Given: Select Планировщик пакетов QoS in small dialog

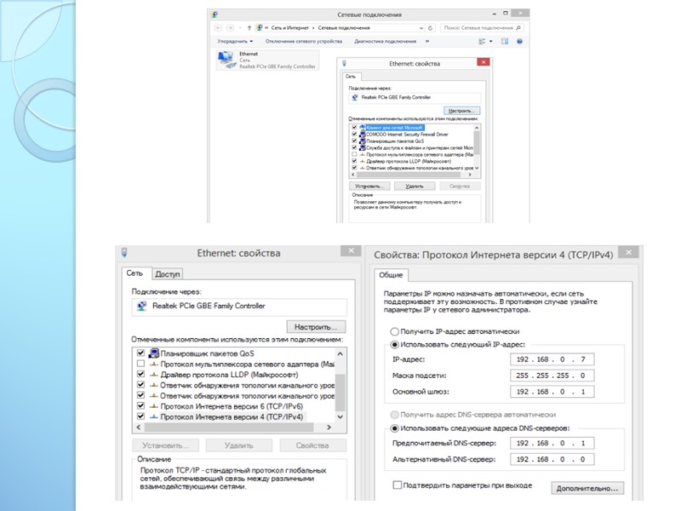Looking at the screenshot, I should (395, 141).
